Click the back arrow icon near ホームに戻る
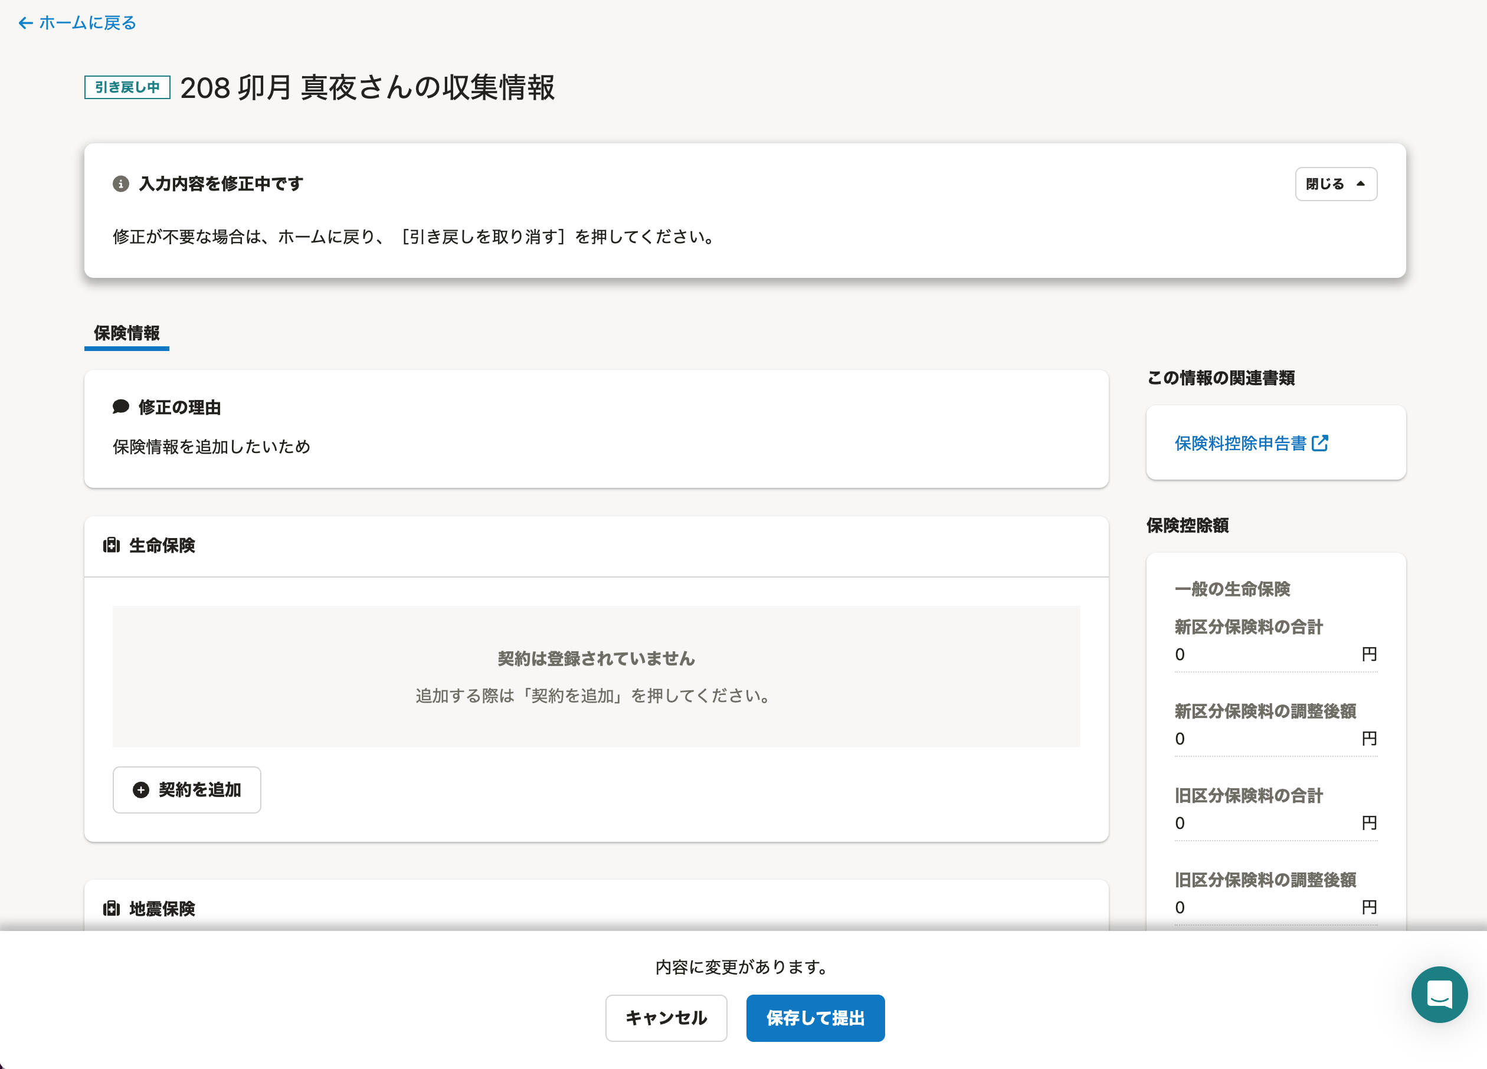This screenshot has height=1069, width=1487. point(25,24)
